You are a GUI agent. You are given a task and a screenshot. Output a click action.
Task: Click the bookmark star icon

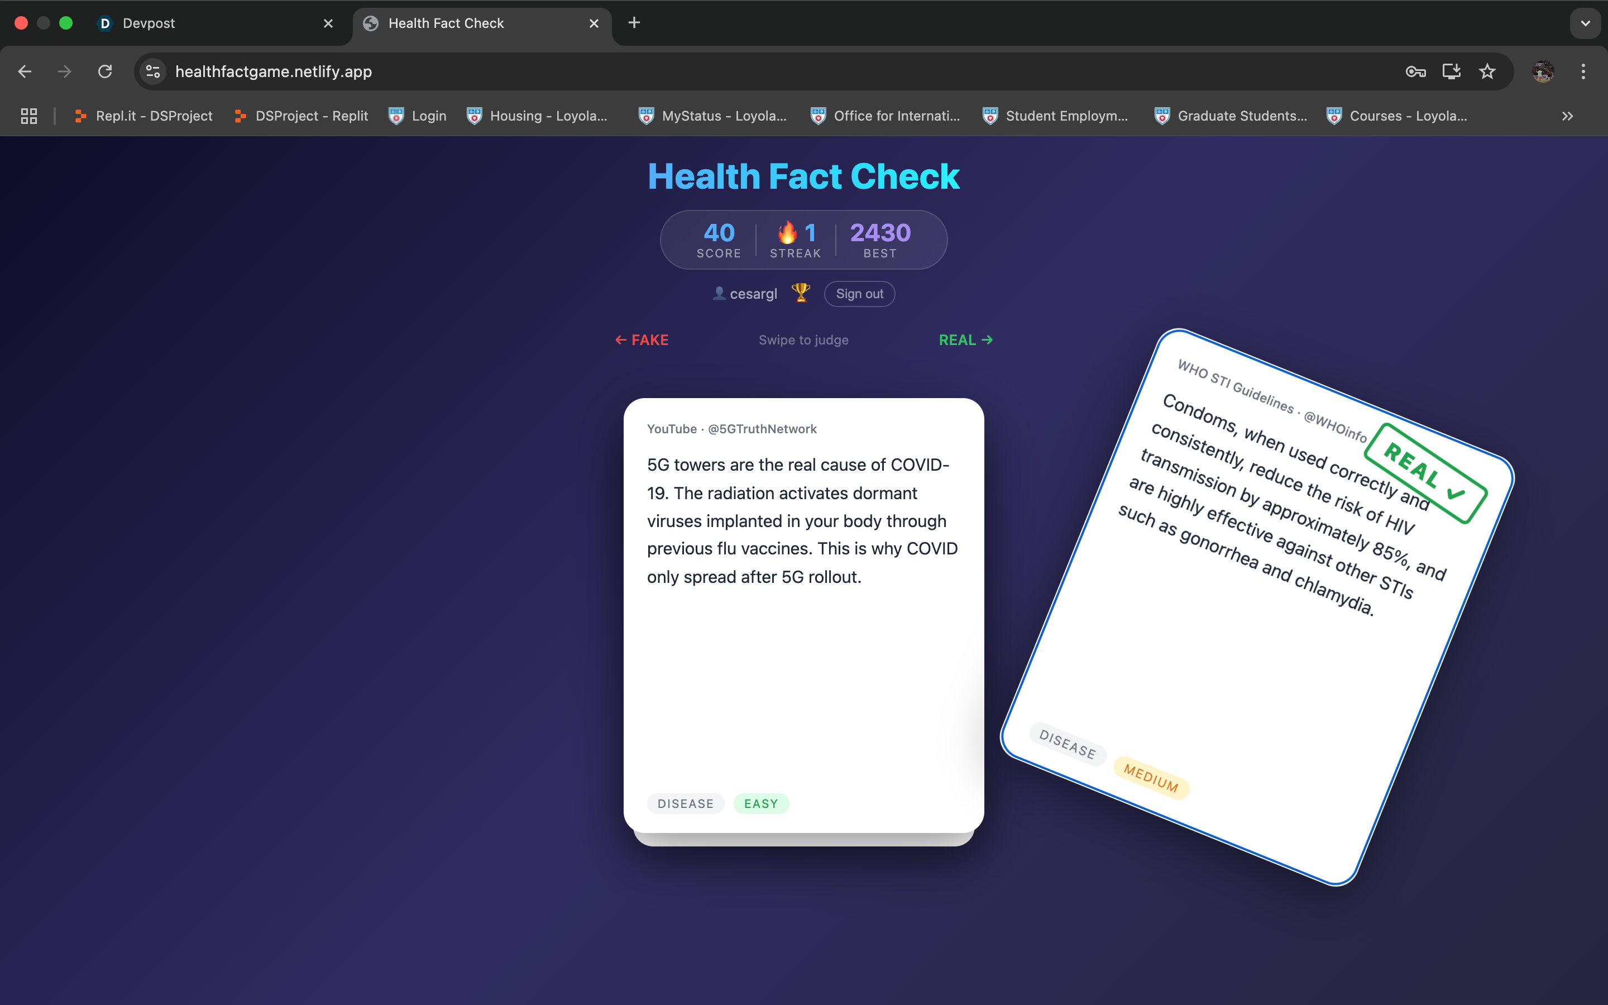coord(1487,72)
